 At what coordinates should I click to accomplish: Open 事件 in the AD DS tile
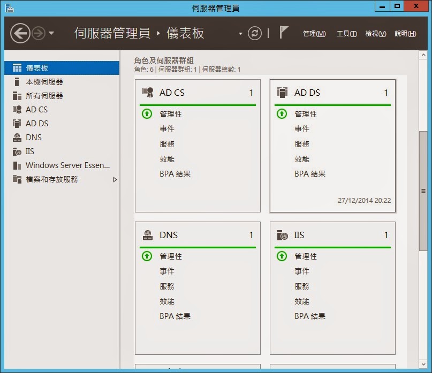point(302,129)
